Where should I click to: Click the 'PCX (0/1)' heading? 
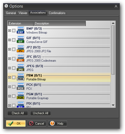tap(34, 85)
